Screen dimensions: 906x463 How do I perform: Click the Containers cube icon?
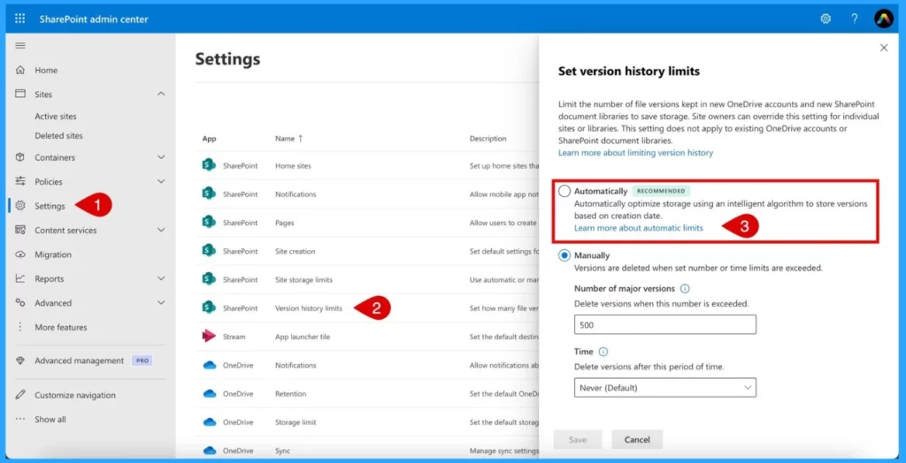[20, 157]
